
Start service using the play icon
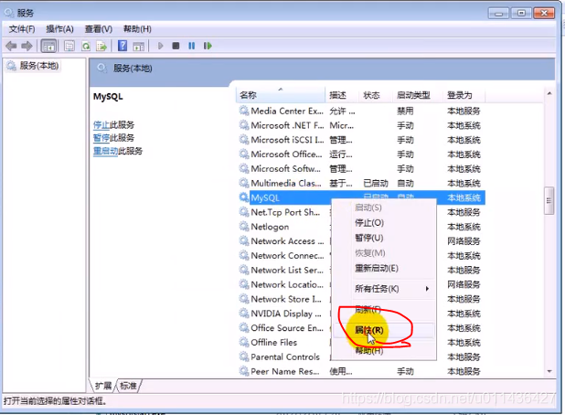pos(160,46)
